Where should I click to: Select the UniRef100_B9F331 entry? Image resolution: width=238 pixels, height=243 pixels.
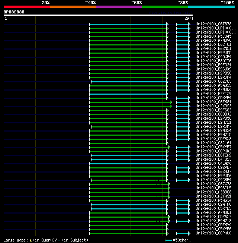pyautogui.click(x=213, y=65)
